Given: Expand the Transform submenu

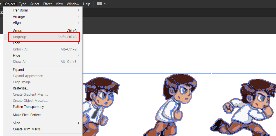Looking at the screenshot, I should pyautogui.click(x=43, y=10).
